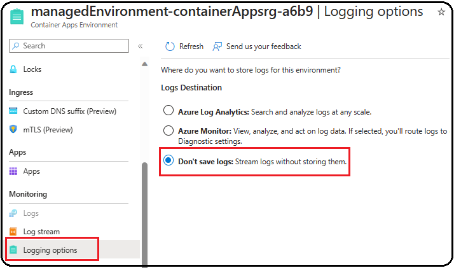This screenshot has height=268, width=454.
Task: Open the Logging options page
Action: click(50, 250)
